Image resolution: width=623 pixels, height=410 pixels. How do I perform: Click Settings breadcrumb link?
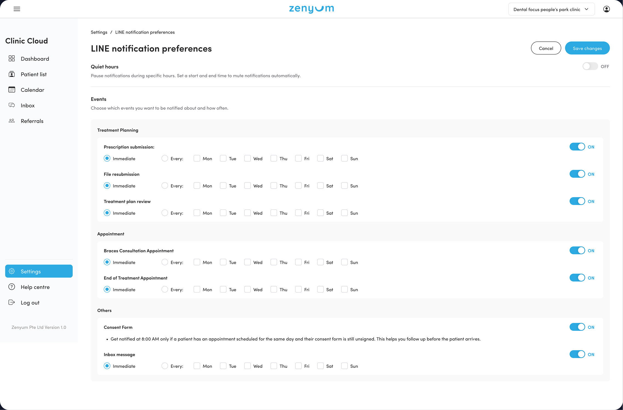[x=99, y=32]
